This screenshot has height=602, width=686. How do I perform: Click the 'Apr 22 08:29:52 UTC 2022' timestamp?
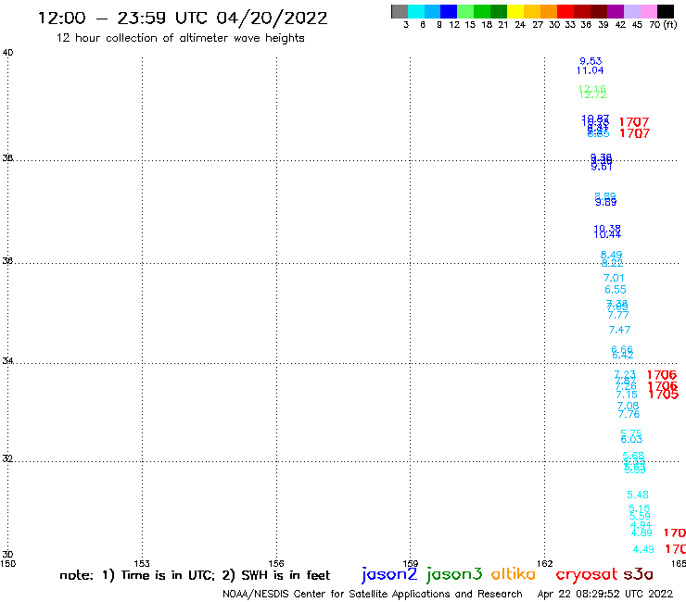pos(605,594)
